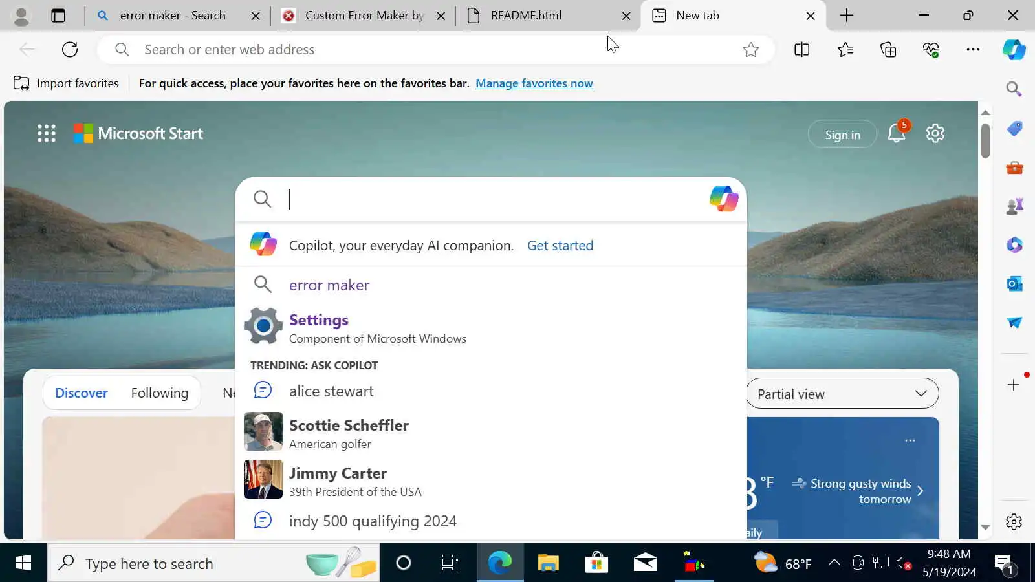Click the muted volume tray icon
The height and width of the screenshot is (582, 1035).
pyautogui.click(x=904, y=563)
